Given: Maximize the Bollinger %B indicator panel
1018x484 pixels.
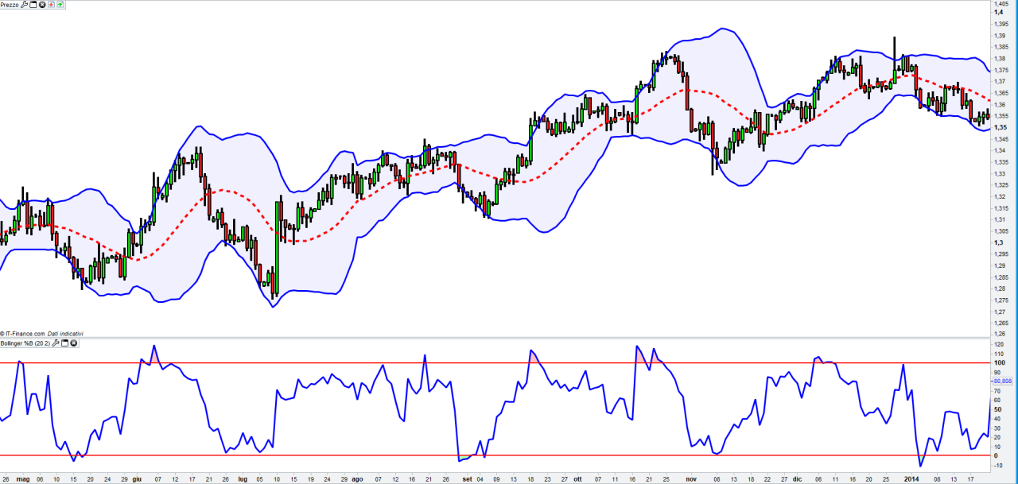Looking at the screenshot, I should tap(64, 343).
